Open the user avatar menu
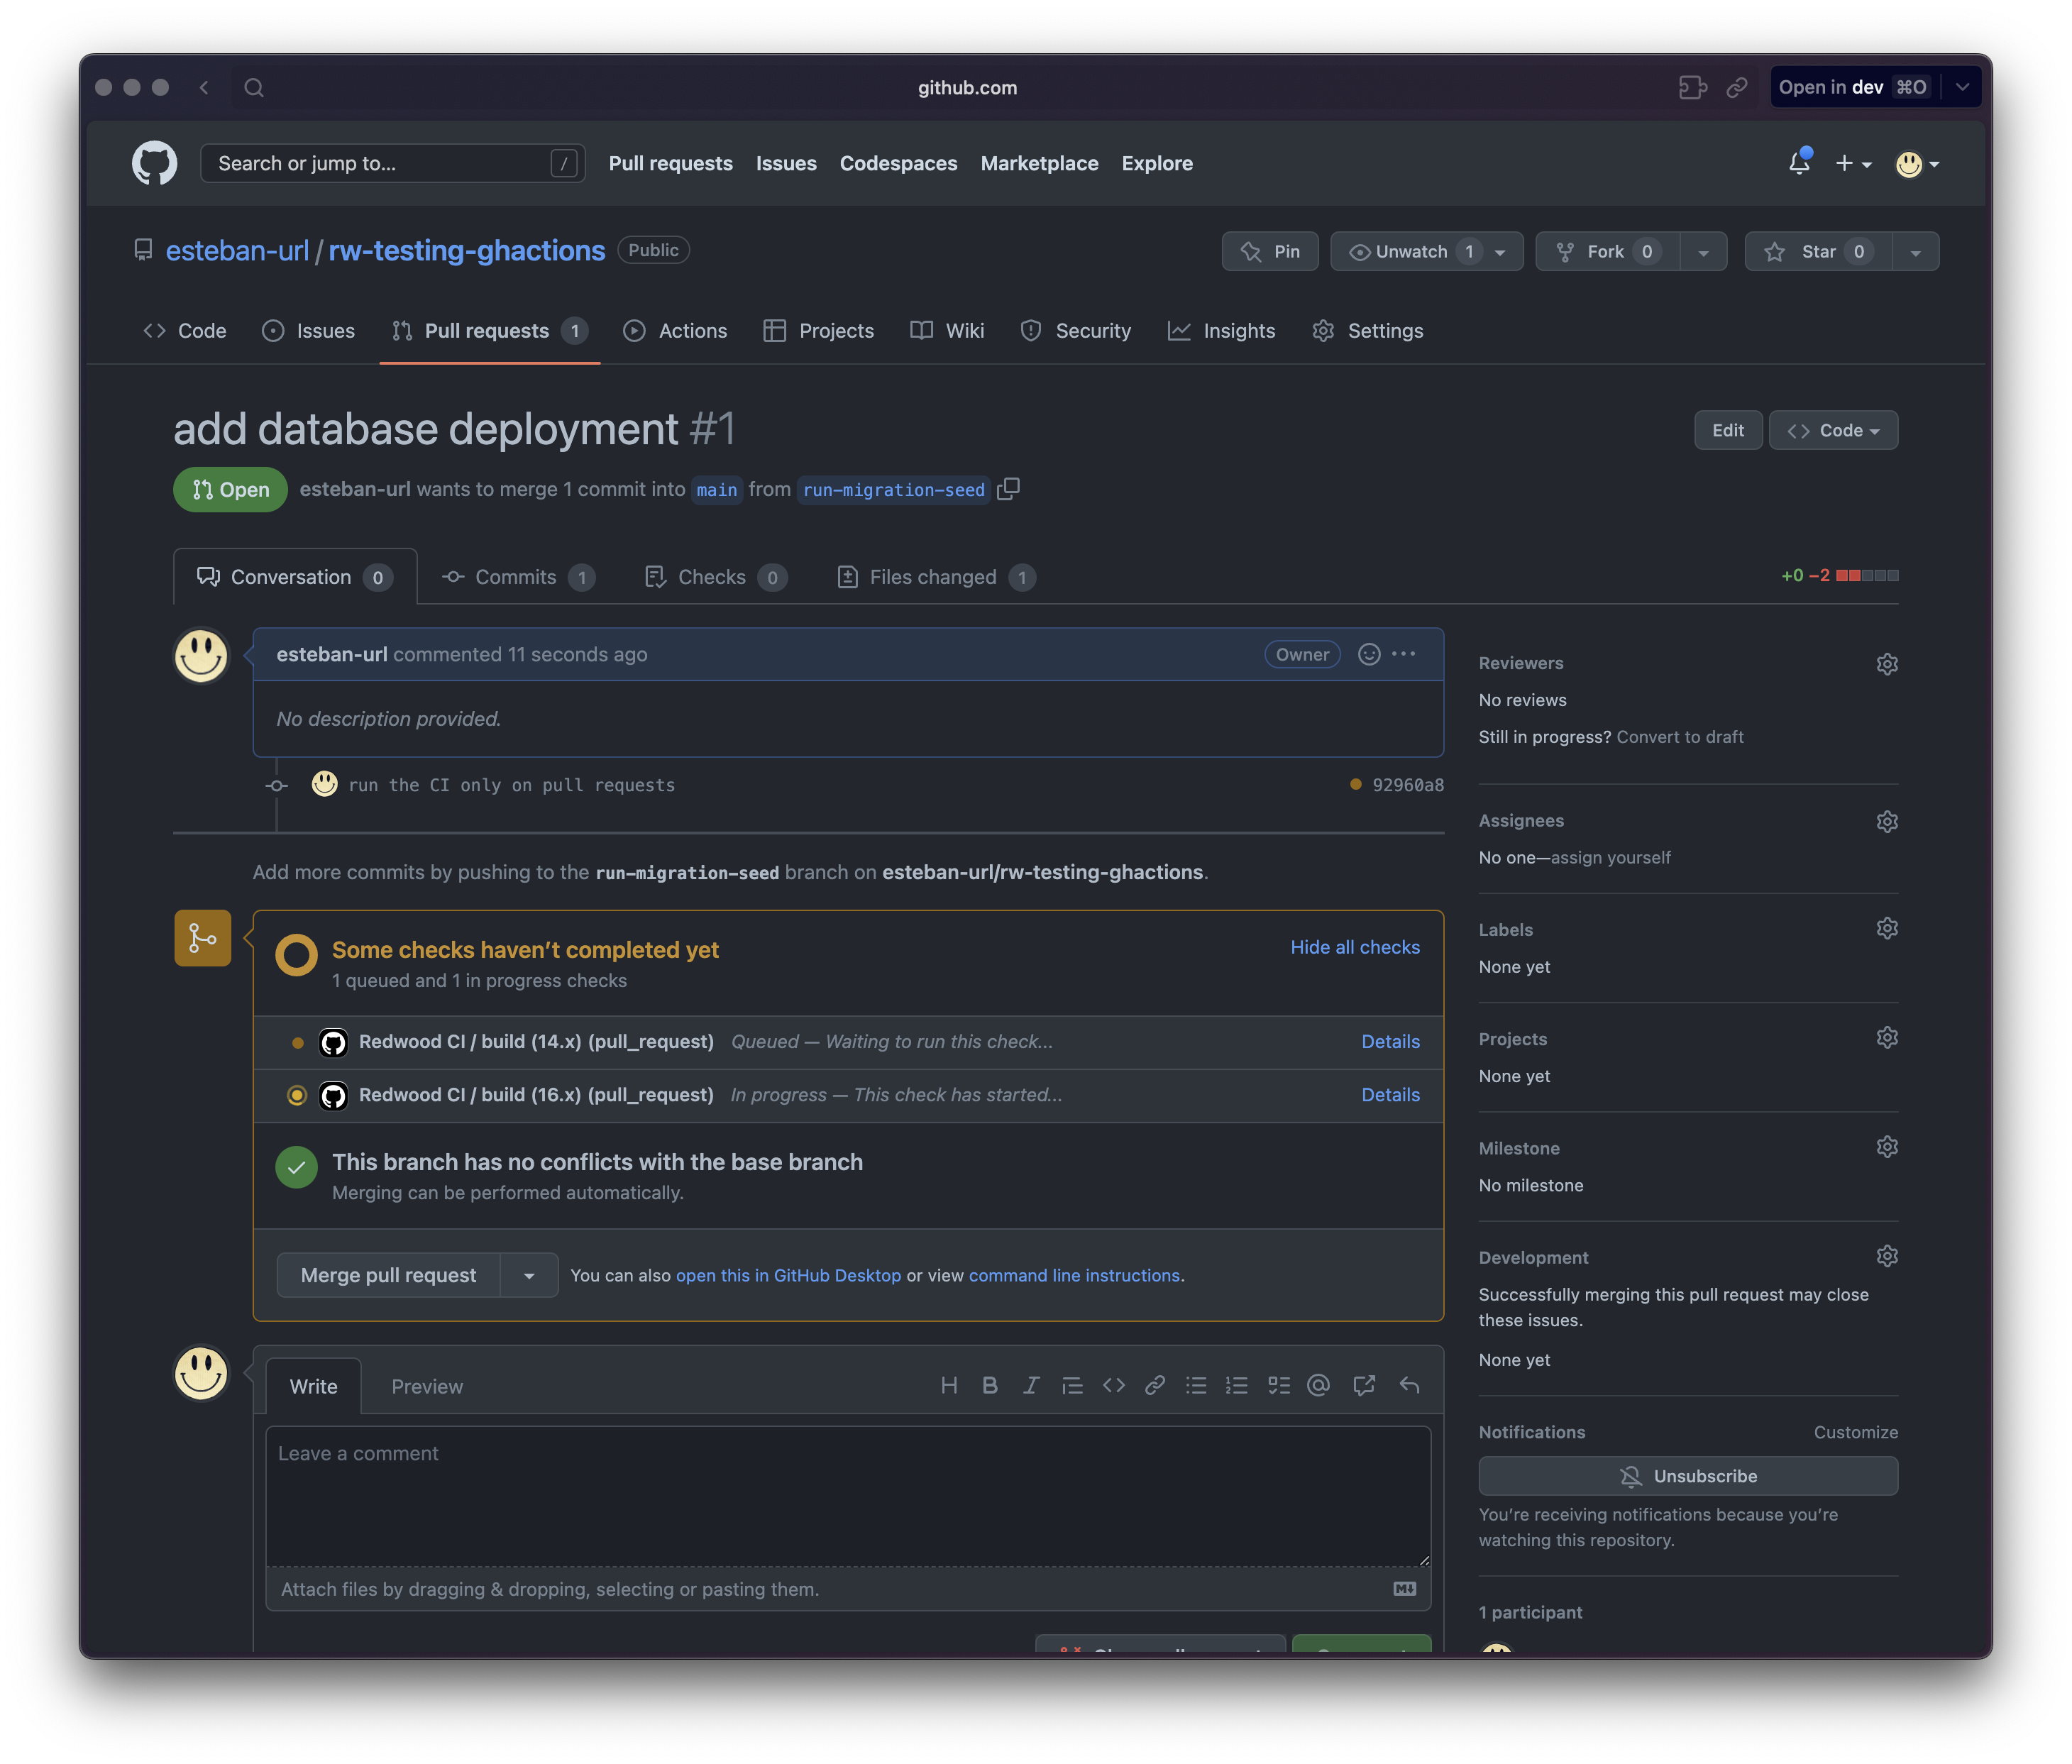Screen dimensions: 2072x1764 [x=1917, y=164]
